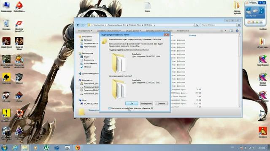Focus the Explorer search field

click(219, 25)
